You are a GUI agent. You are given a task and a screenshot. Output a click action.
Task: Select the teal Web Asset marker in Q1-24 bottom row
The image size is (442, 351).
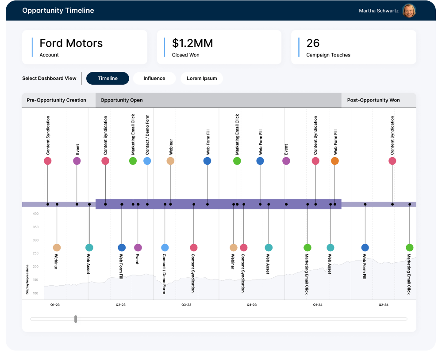[x=331, y=248]
